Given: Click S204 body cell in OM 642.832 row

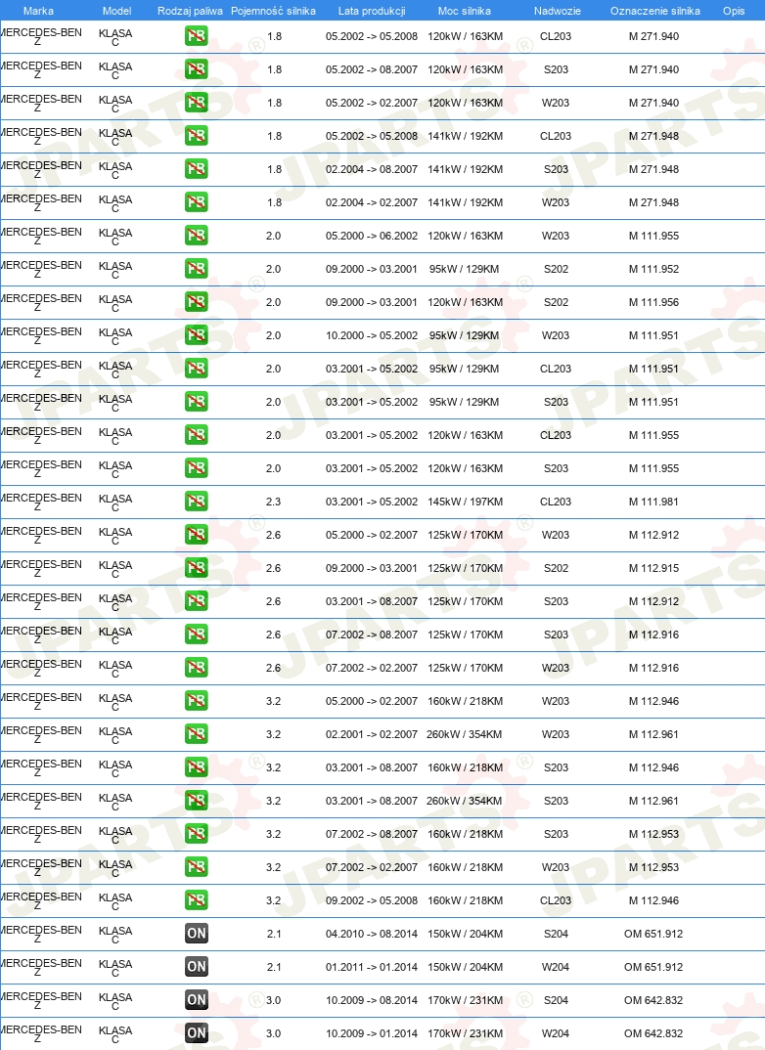Looking at the screenshot, I should pos(556,1000).
